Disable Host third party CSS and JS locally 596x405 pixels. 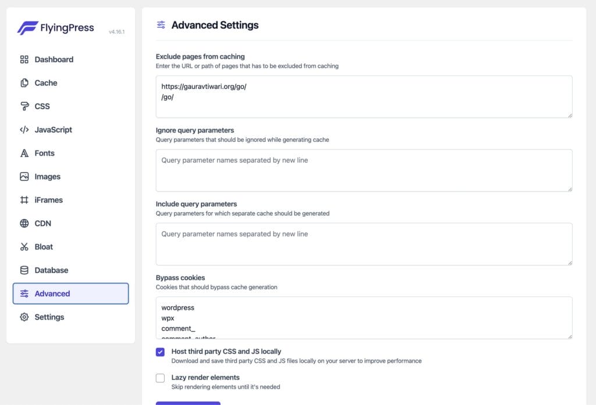coord(160,351)
